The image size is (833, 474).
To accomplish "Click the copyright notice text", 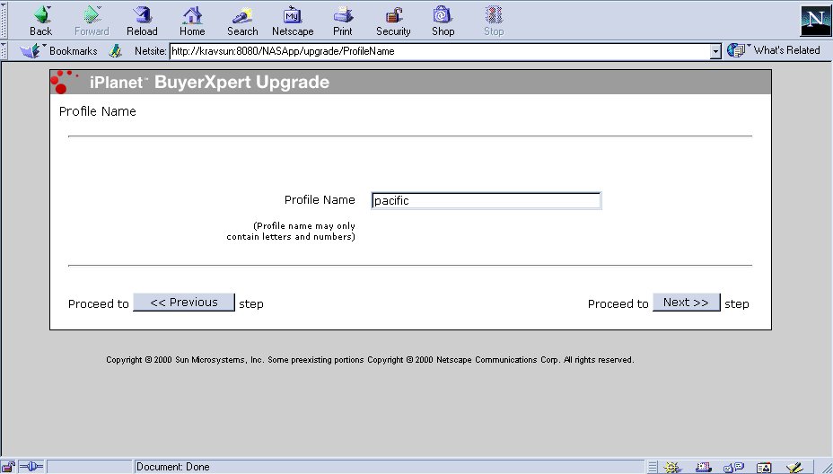I will click(370, 360).
